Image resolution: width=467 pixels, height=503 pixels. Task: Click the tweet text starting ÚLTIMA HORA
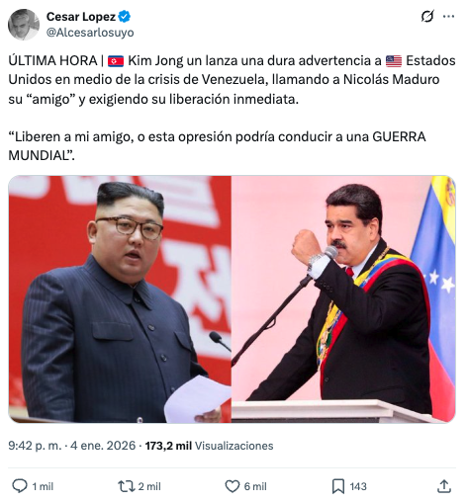[232, 108]
